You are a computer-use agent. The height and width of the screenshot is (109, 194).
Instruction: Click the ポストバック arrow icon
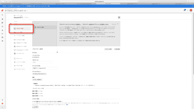click(15, 58)
